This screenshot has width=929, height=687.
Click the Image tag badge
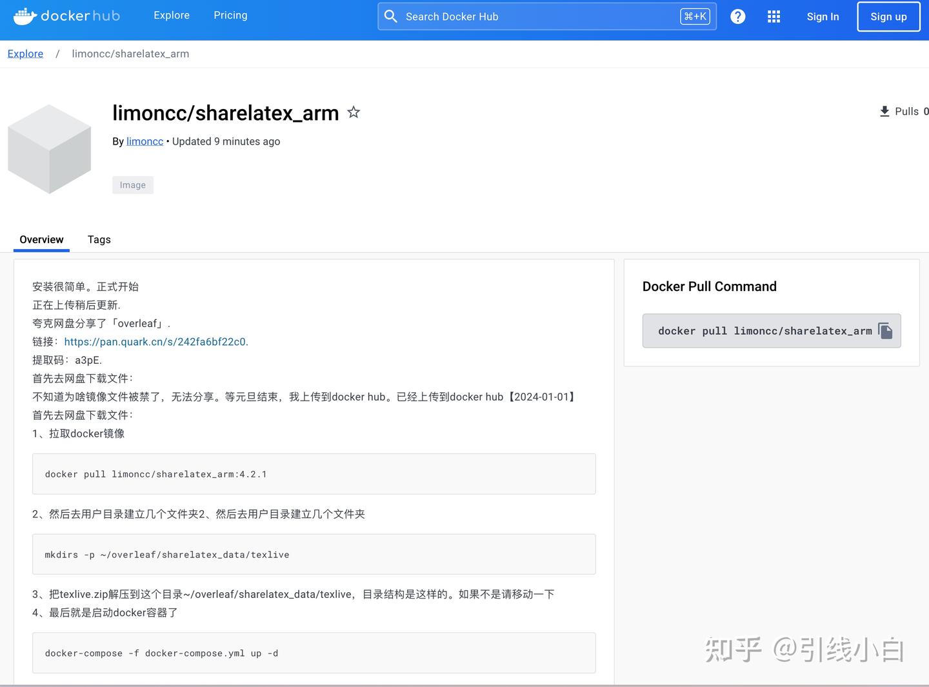(133, 185)
